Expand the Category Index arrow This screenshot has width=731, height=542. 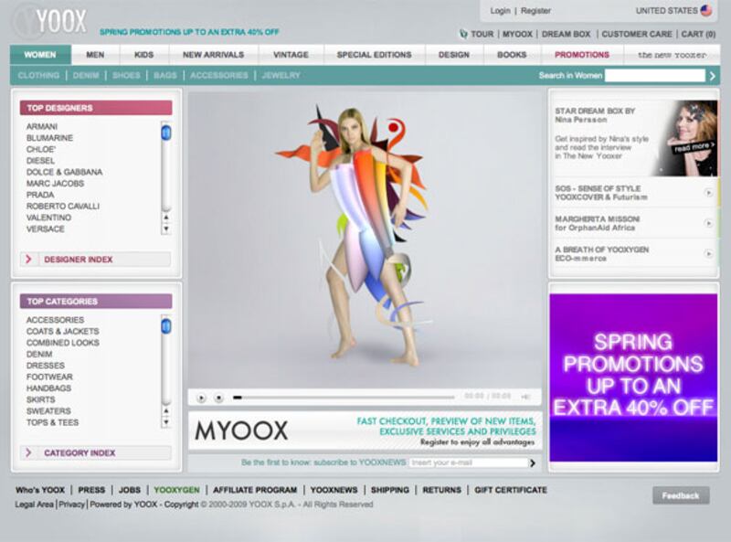pos(29,452)
